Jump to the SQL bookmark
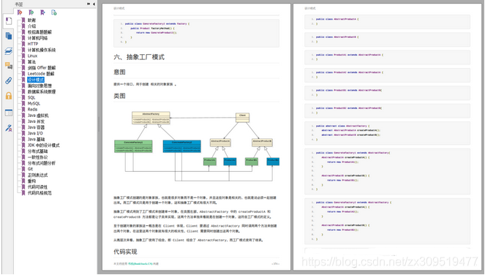Image resolution: width=485 pixels, height=275 pixels. (x=31, y=97)
